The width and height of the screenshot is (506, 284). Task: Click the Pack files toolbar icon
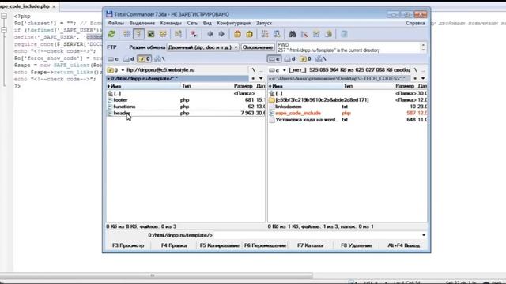point(237,34)
